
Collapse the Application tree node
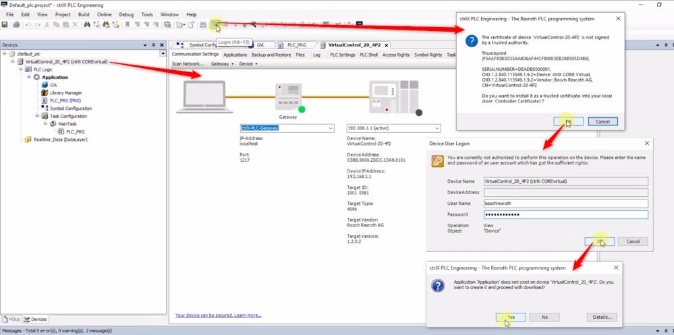point(29,78)
